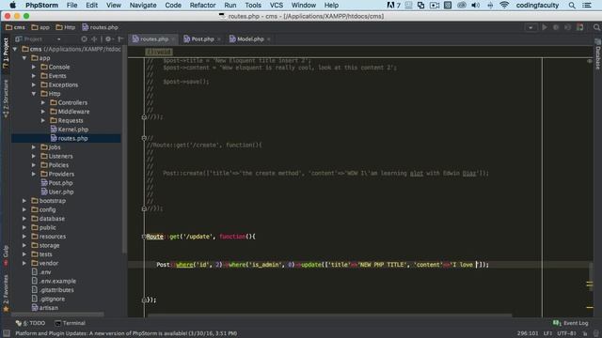Click the scroll from source target icon

(x=84, y=39)
